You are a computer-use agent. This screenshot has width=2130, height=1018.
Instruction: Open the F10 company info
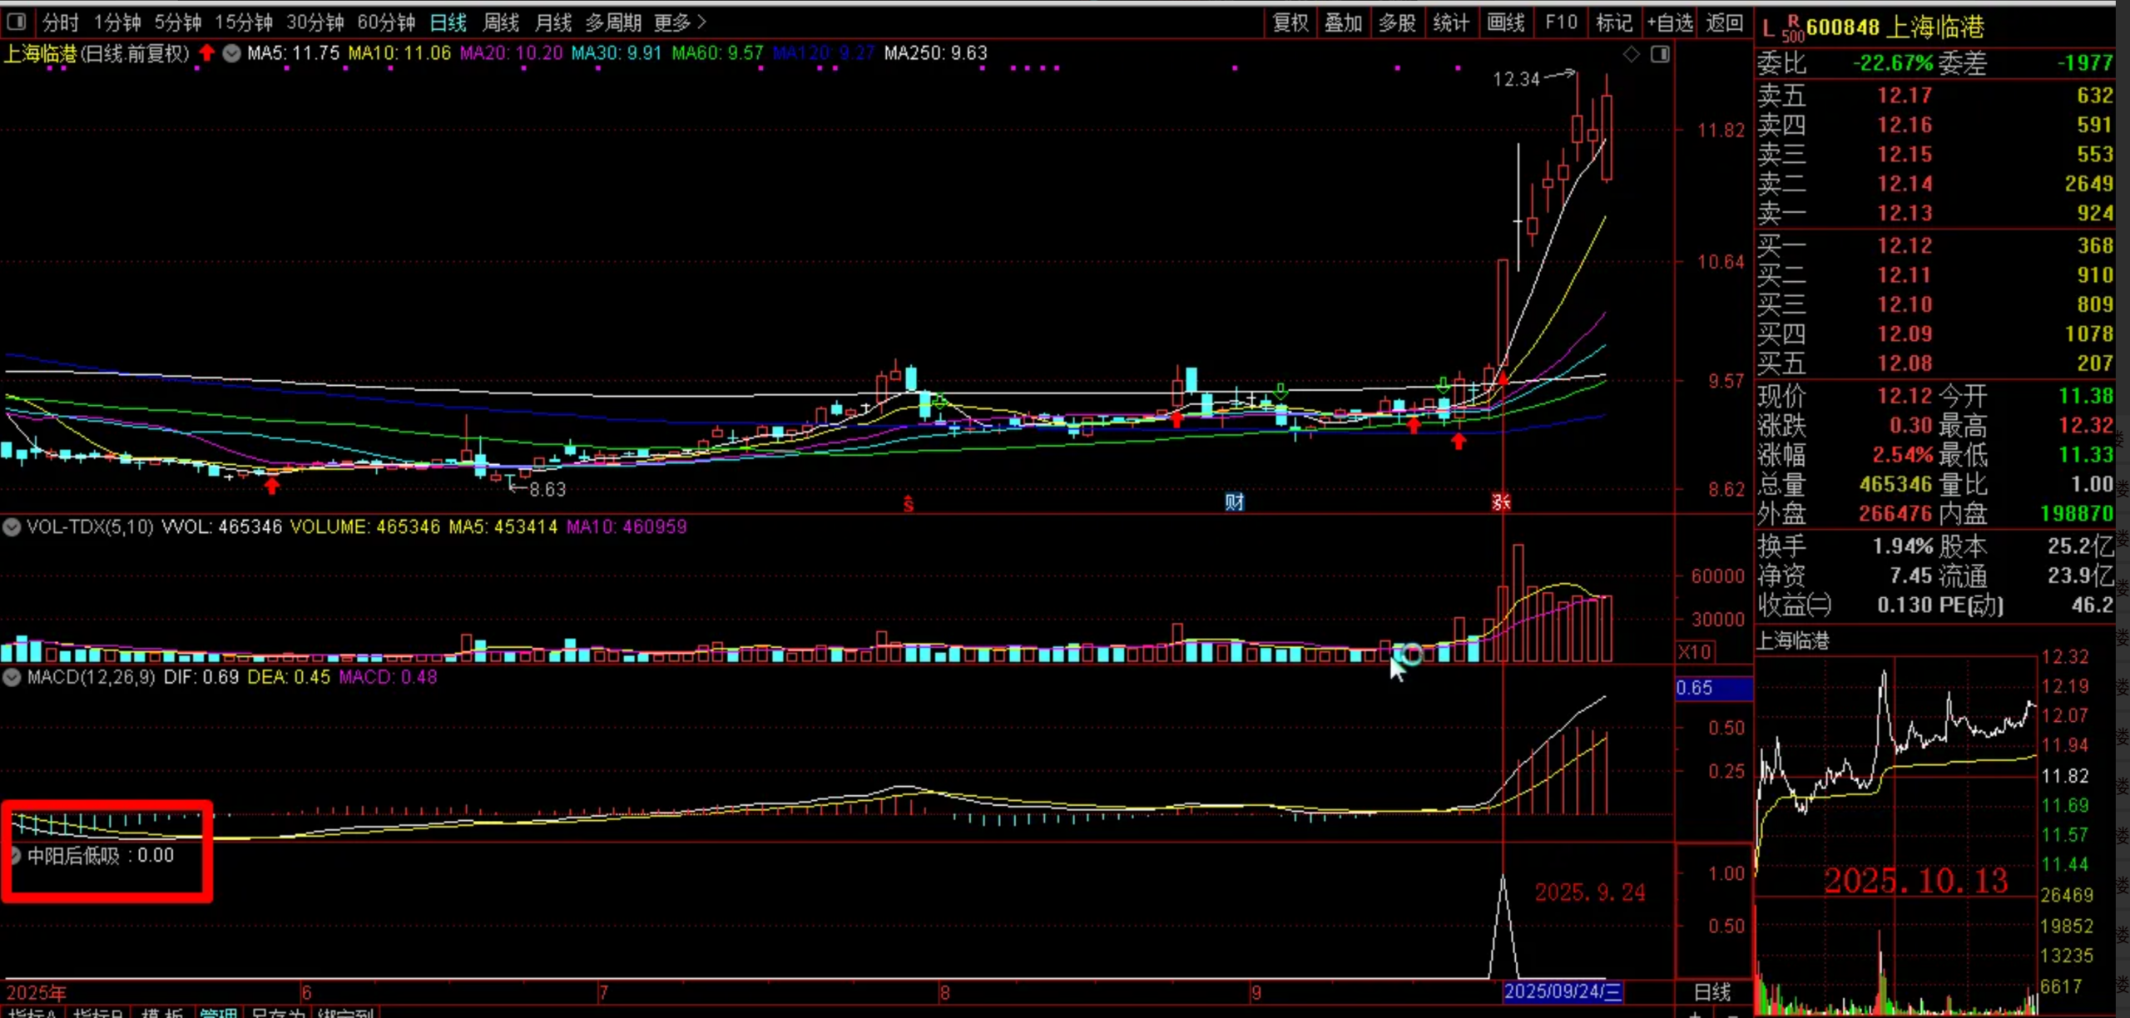pyautogui.click(x=1561, y=22)
